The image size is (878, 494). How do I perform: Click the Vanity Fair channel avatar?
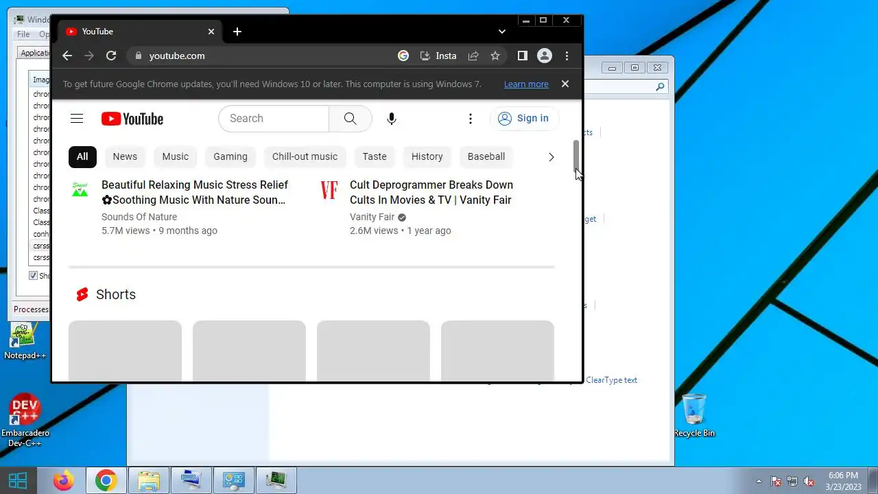click(x=329, y=190)
